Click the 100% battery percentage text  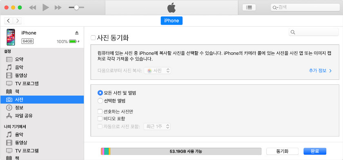62,41
